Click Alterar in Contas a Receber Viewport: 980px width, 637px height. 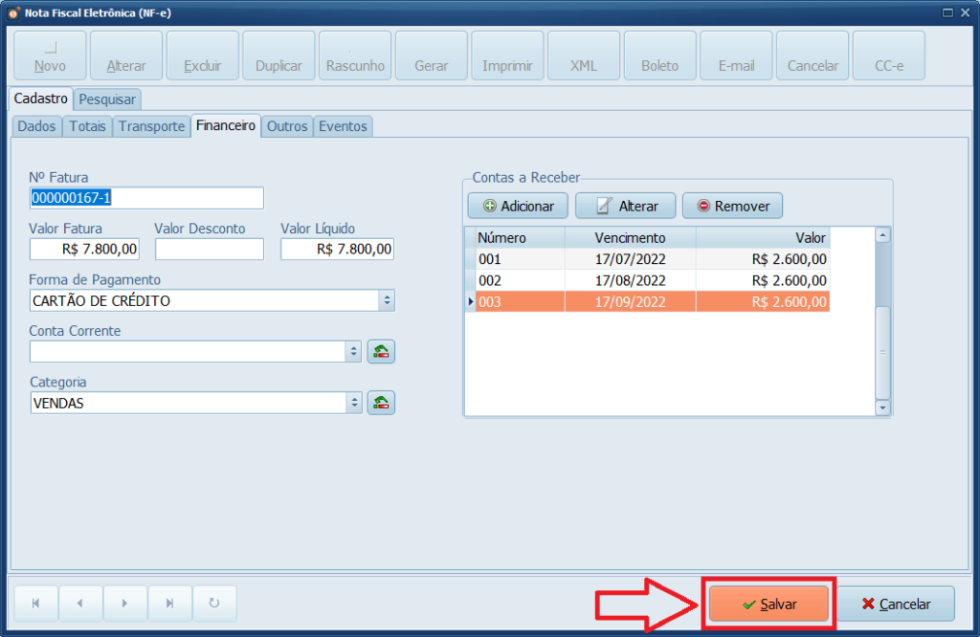coord(626,206)
